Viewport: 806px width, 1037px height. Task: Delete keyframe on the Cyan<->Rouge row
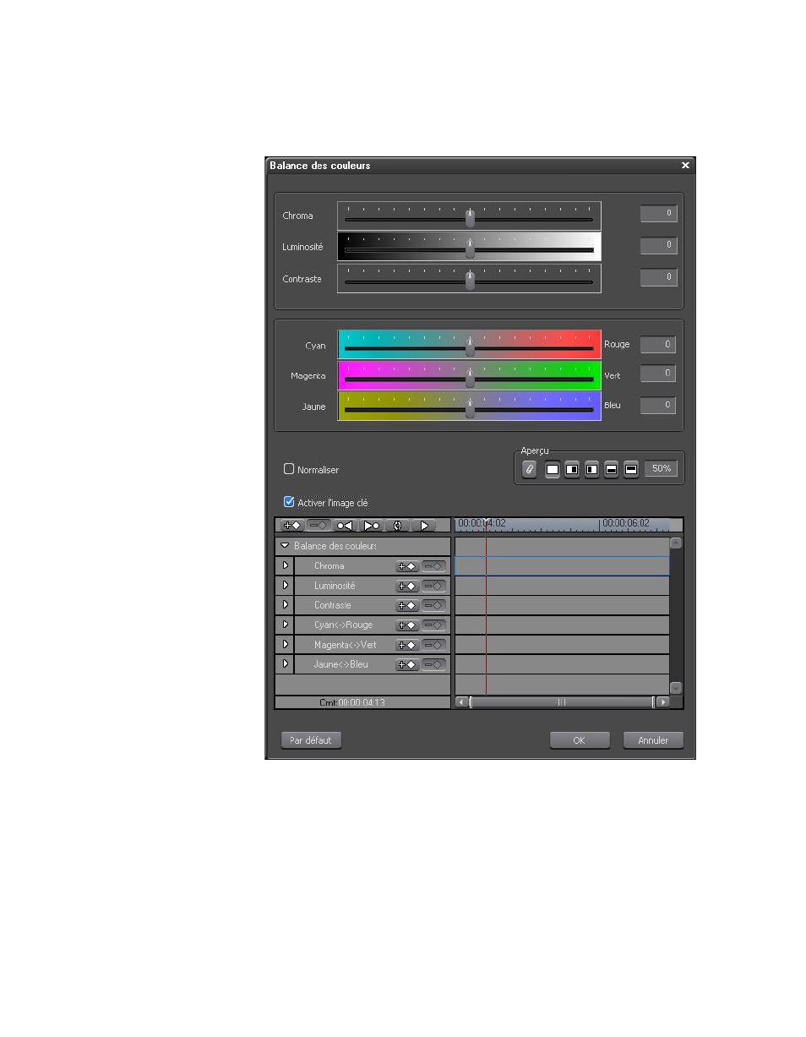click(x=433, y=625)
